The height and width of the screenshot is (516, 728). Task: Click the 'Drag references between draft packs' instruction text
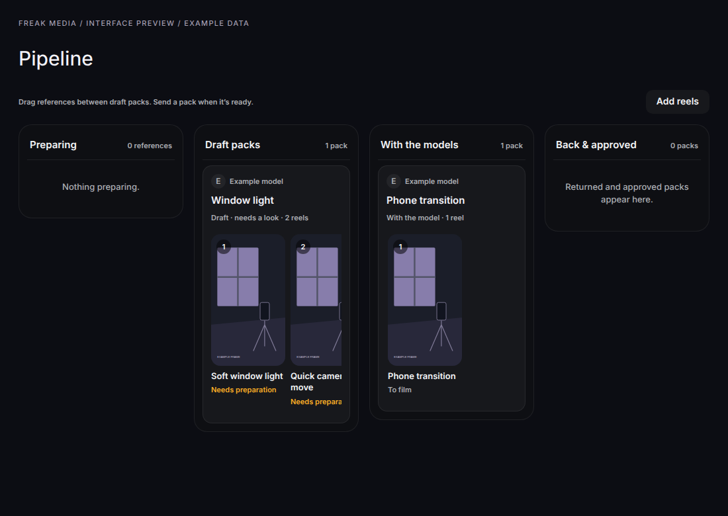pos(136,102)
